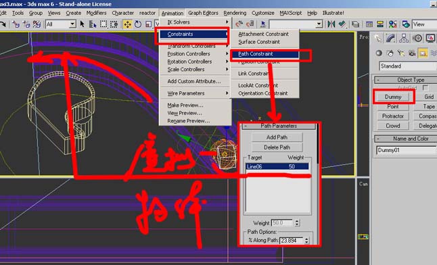This screenshot has height=265, width=437.
Task: Open the Select by Name tool
Action: (93, 24)
